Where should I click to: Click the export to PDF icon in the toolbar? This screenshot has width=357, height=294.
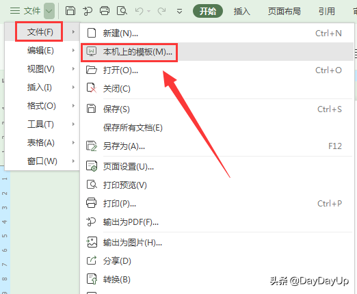coord(88,11)
